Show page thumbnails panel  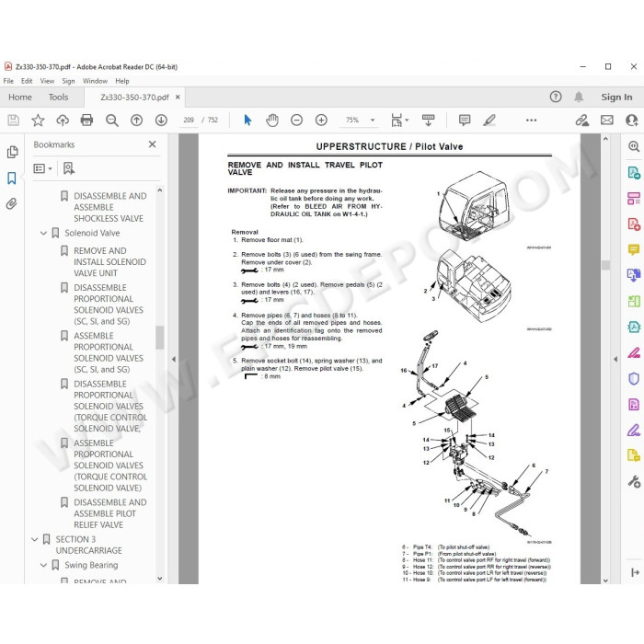[x=12, y=153]
